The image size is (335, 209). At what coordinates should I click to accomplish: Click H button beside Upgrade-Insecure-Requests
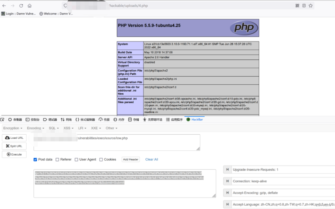[x=227, y=170]
